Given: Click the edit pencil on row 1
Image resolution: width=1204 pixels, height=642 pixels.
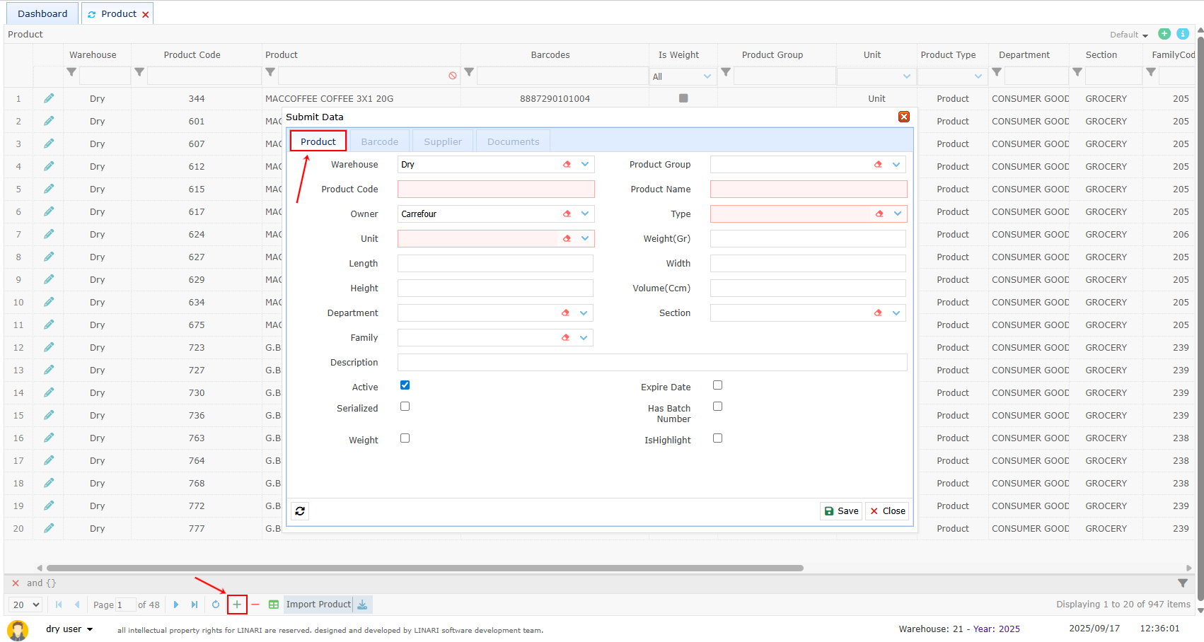Looking at the screenshot, I should coord(49,98).
